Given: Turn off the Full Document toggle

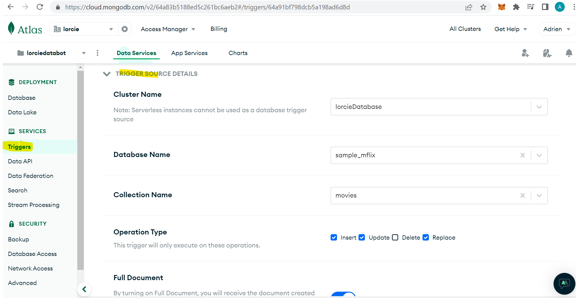Looking at the screenshot, I should (x=343, y=294).
